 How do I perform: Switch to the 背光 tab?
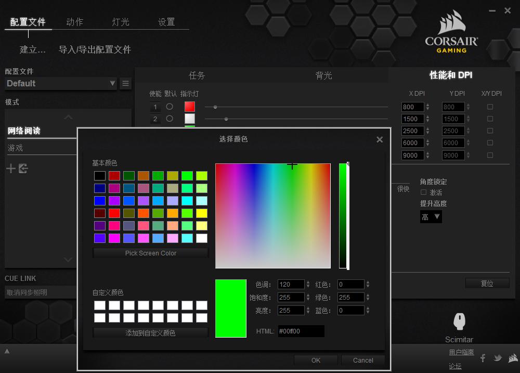(x=323, y=75)
